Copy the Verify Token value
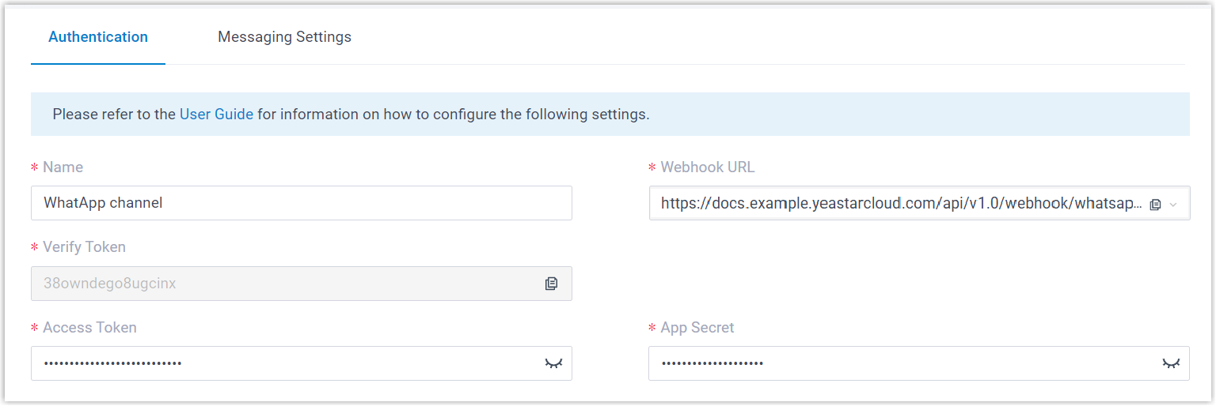The image size is (1216, 406). coord(551,284)
